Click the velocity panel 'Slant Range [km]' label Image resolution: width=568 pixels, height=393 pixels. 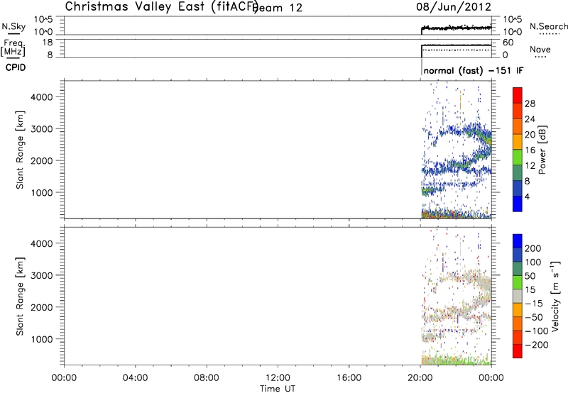(x=20, y=297)
